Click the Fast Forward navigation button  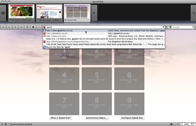pyautogui.click(x=21, y=27)
